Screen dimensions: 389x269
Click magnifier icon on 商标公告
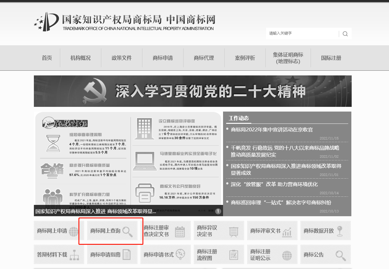point(341,255)
